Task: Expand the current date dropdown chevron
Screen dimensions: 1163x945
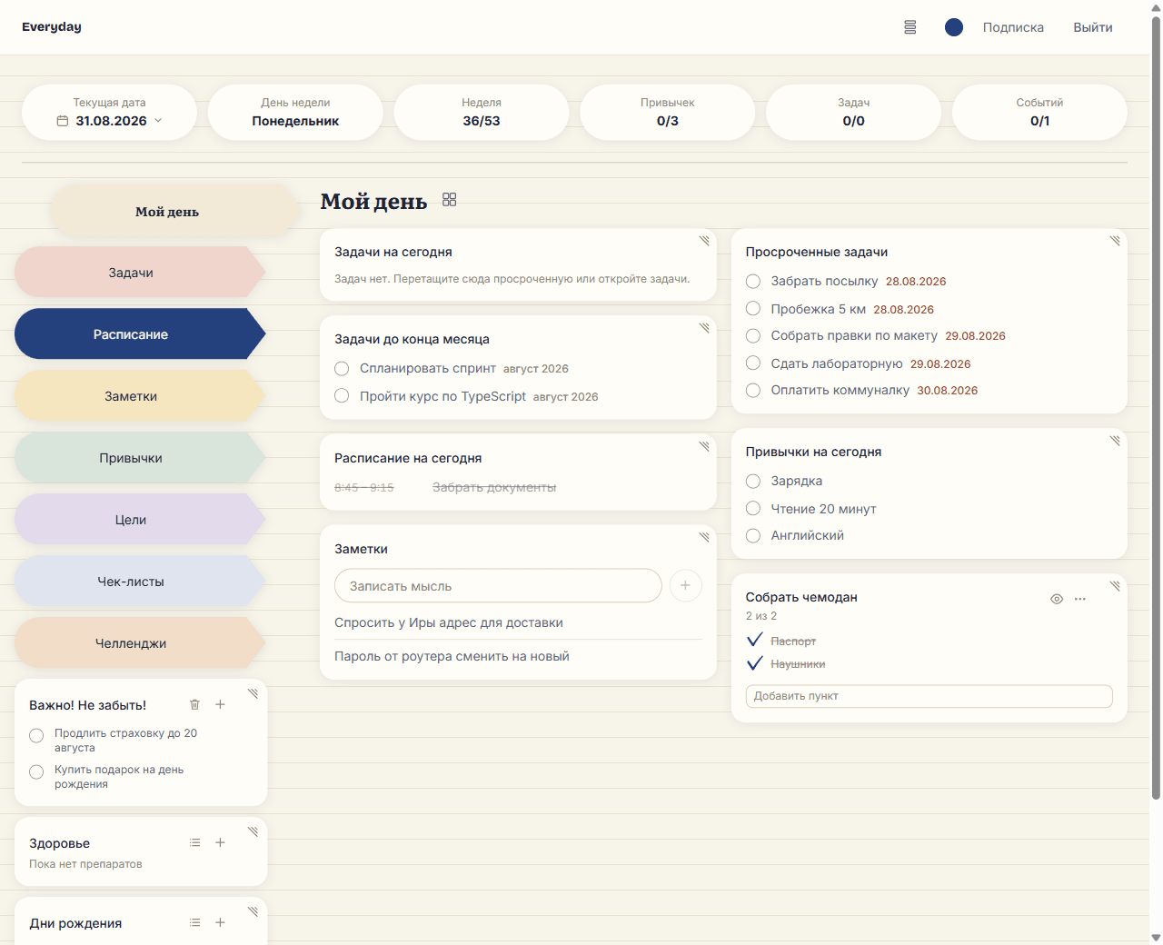Action: point(158,120)
